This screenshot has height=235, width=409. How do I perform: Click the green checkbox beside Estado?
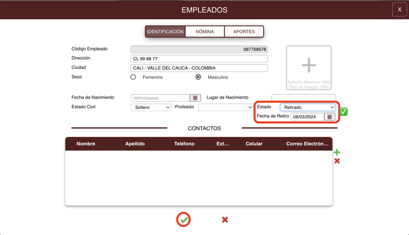(343, 112)
